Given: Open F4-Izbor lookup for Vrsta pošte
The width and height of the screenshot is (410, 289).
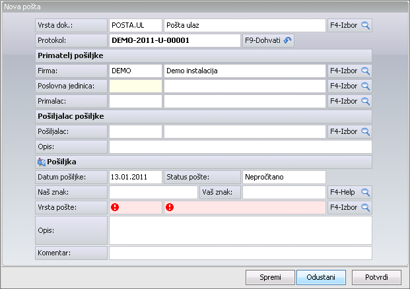Looking at the screenshot, I should (x=349, y=207).
